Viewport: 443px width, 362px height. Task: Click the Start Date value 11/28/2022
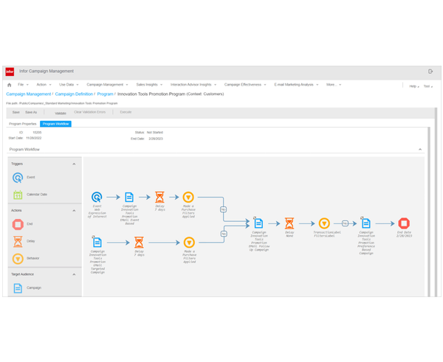tap(34, 139)
